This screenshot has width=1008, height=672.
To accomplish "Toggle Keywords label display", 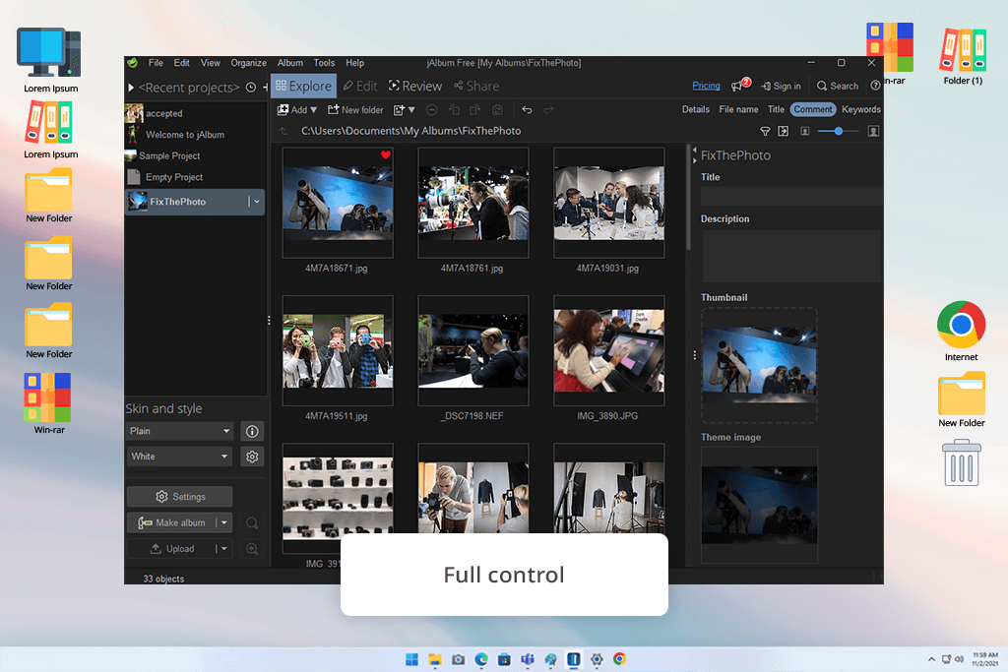I will 860,109.
